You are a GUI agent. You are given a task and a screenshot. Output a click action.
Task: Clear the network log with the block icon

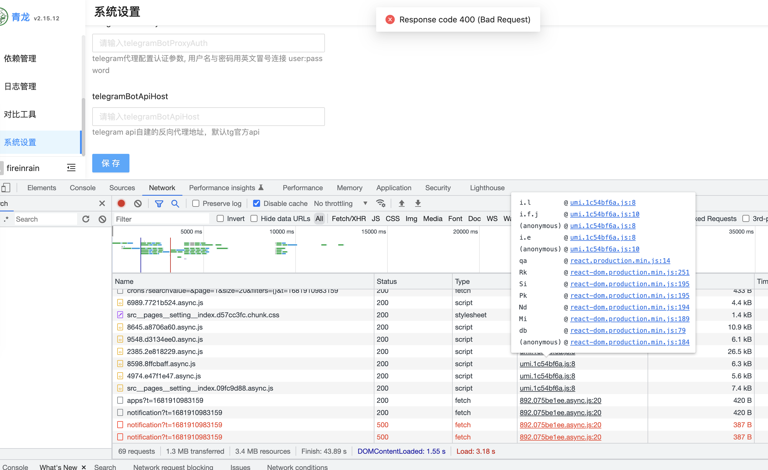point(138,204)
